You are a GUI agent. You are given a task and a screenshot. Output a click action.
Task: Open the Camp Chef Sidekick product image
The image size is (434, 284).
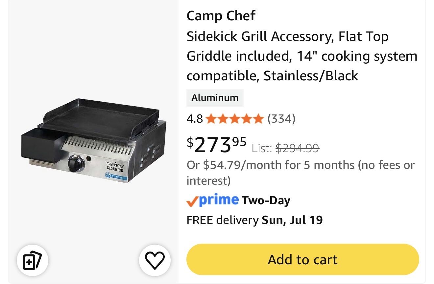(x=94, y=141)
